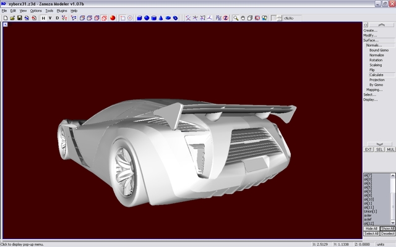The height and width of the screenshot is (247, 396).
Task: Open the Plugins menu
Action: point(61,10)
